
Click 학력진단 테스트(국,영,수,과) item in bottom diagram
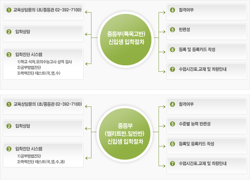(x=41, y=162)
